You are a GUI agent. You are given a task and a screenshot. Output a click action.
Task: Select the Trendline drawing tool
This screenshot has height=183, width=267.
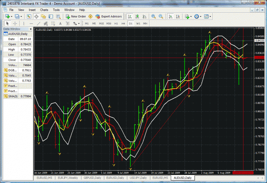38,23
